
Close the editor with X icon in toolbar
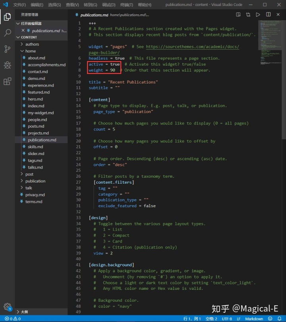tap(278, 15)
